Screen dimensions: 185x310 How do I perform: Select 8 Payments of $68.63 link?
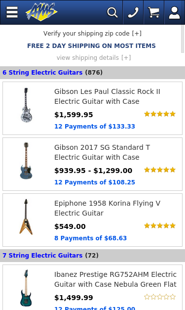coord(91,238)
